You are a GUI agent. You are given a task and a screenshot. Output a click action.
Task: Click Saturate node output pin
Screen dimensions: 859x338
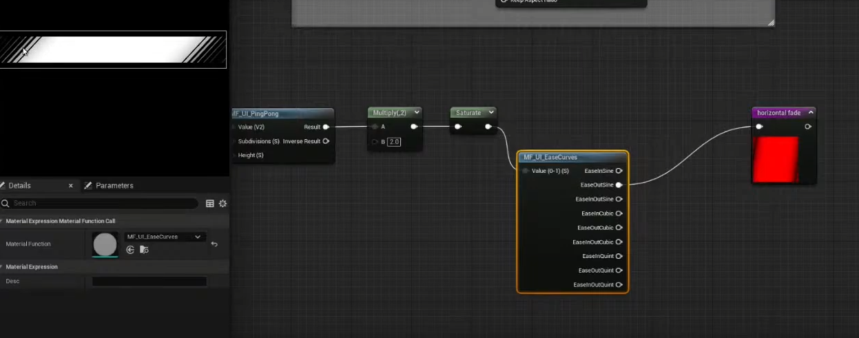(x=488, y=127)
